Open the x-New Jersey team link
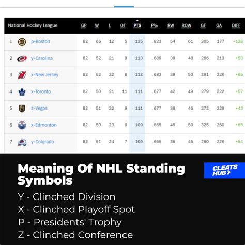The width and height of the screenshot is (245, 245). tap(44, 75)
